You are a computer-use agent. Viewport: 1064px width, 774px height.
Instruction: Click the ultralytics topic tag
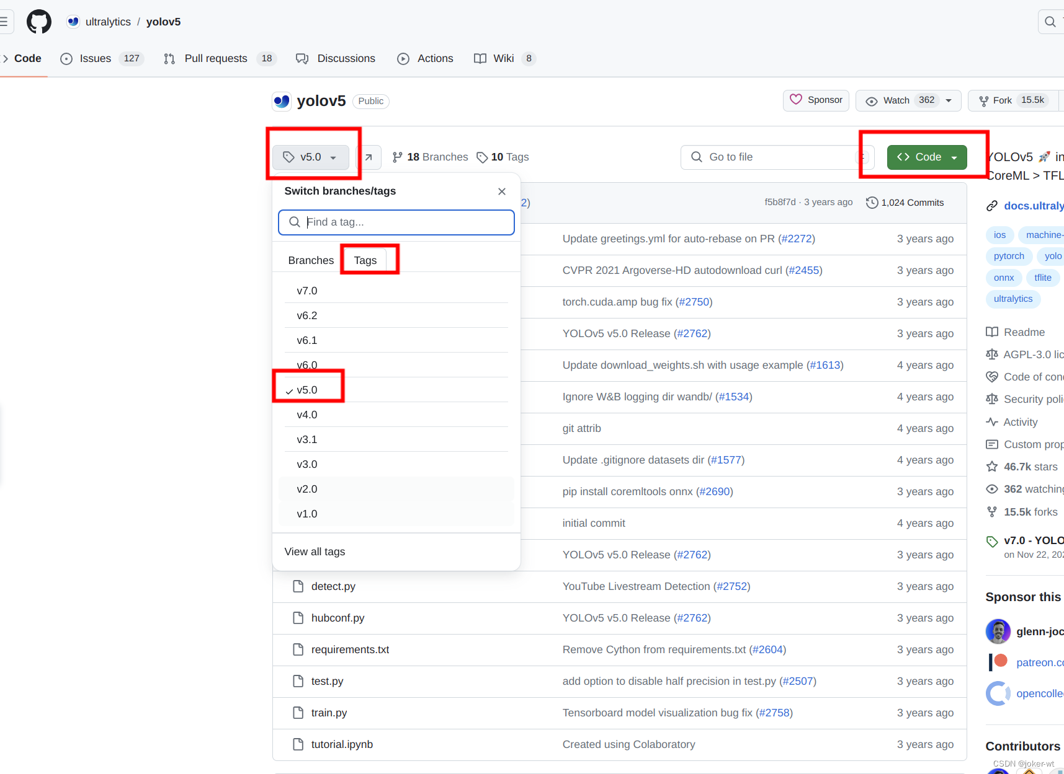[x=1013, y=299]
